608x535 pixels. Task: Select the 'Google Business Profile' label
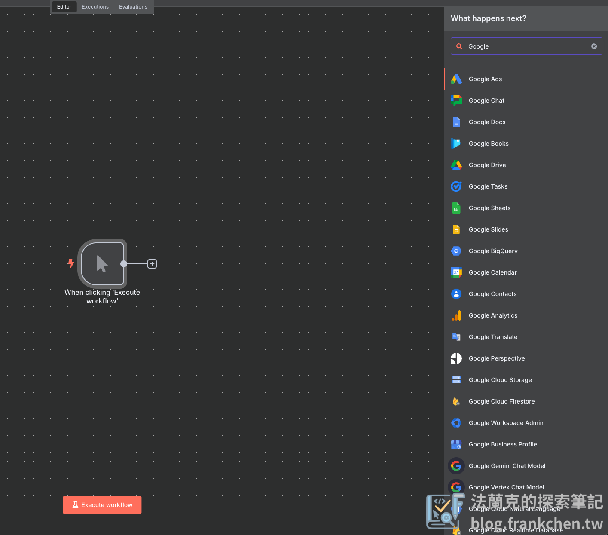503,444
